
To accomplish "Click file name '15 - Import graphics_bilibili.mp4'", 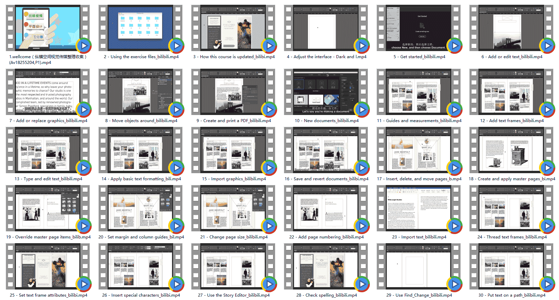I will 234,179.
